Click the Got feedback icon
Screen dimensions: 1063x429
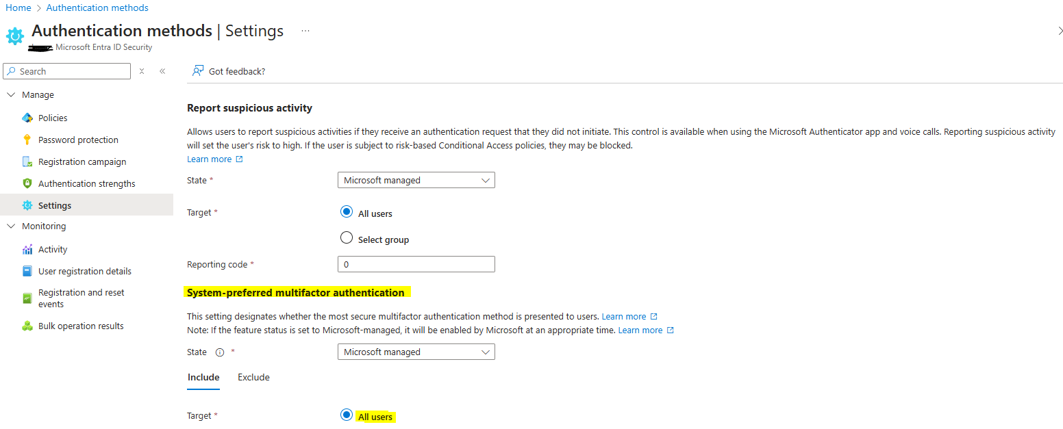pos(198,70)
